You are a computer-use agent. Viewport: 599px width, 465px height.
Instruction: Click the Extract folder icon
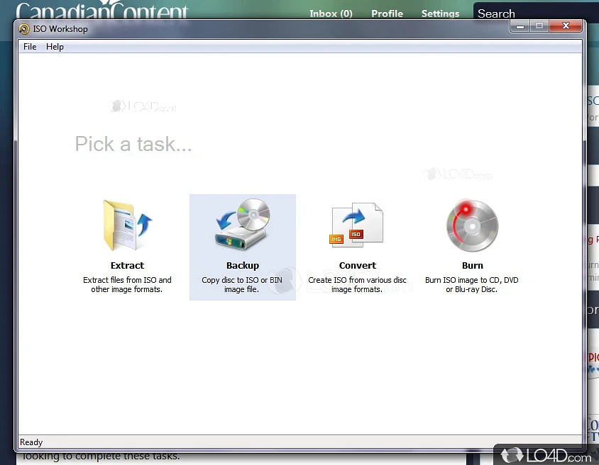click(x=128, y=225)
